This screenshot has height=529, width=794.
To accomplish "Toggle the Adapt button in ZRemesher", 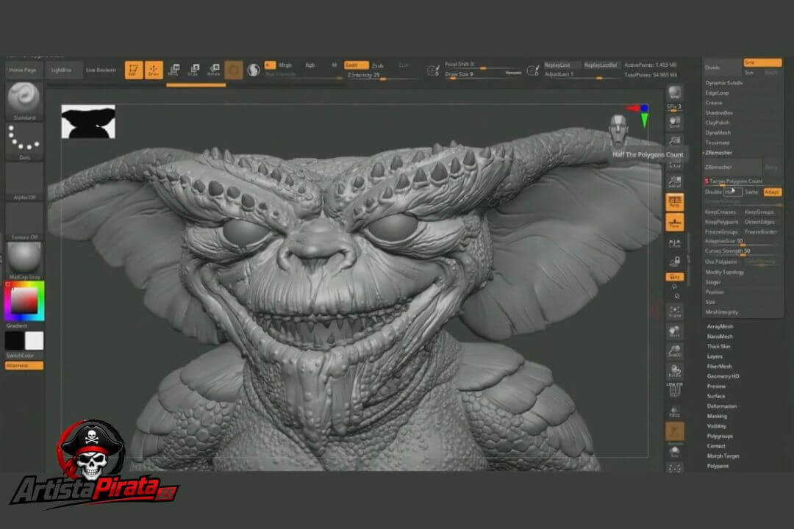I will (772, 192).
